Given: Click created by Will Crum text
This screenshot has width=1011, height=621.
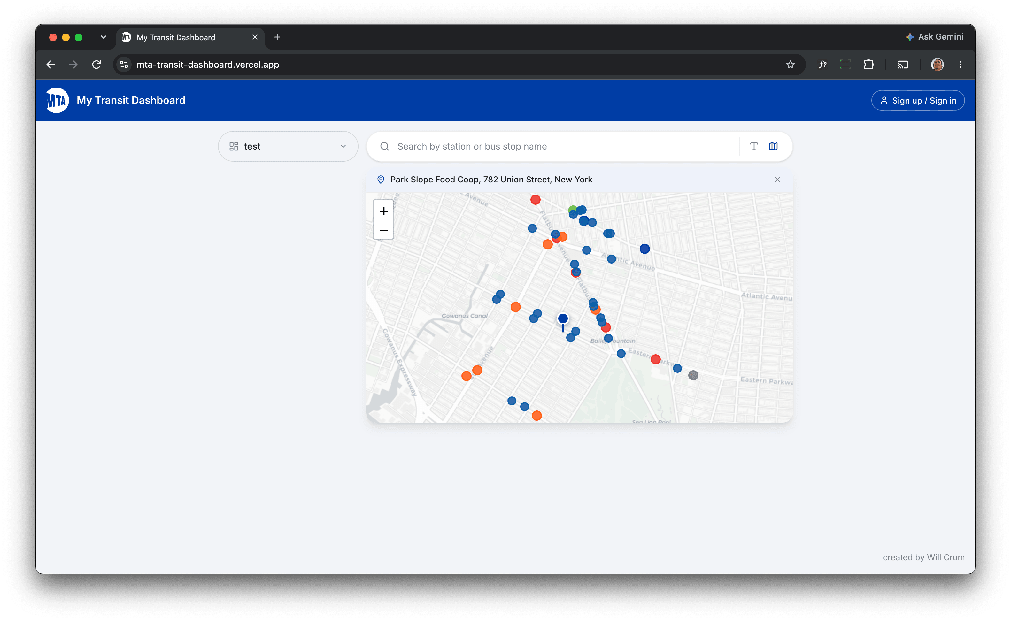Looking at the screenshot, I should 923,557.
